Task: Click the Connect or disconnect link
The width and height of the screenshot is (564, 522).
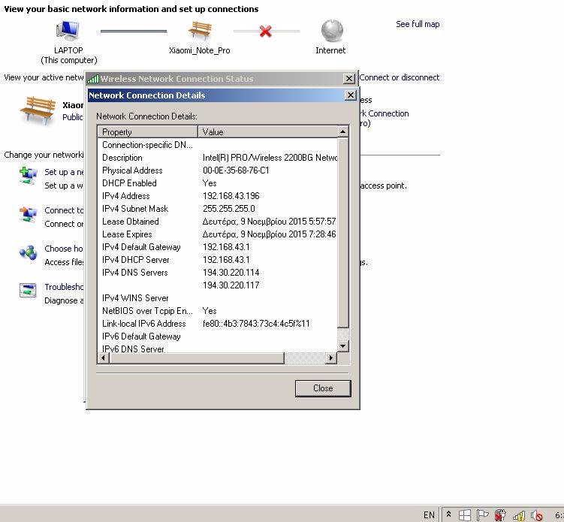Action: (x=400, y=77)
